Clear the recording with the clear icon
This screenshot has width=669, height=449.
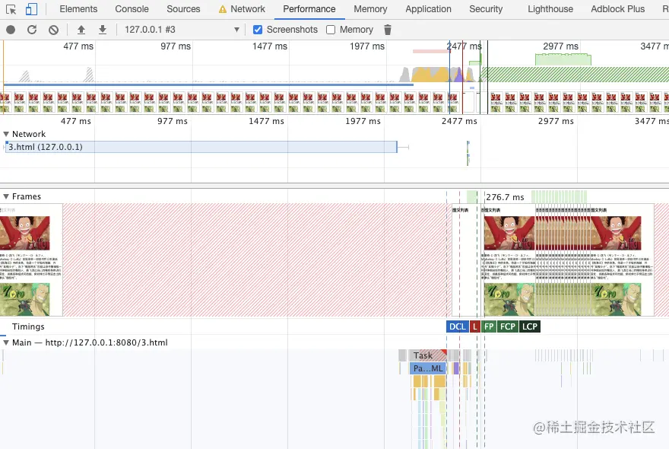(53, 30)
